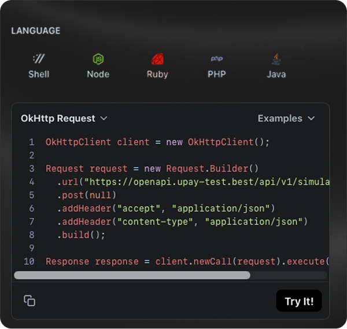Screen dimensions: 347x329
Task: Click the code line '.post(null)'
Action: [87, 195]
